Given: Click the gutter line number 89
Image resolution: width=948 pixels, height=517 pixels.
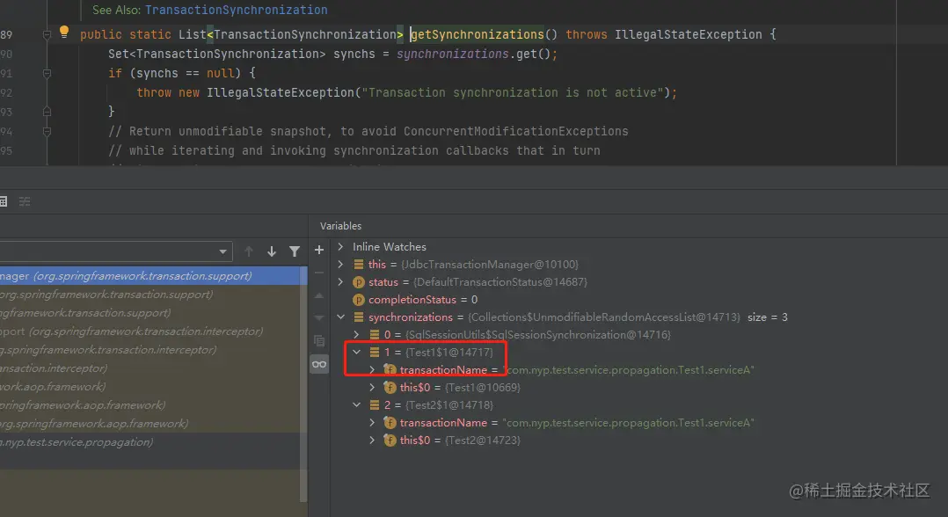Looking at the screenshot, I should pyautogui.click(x=6, y=34).
